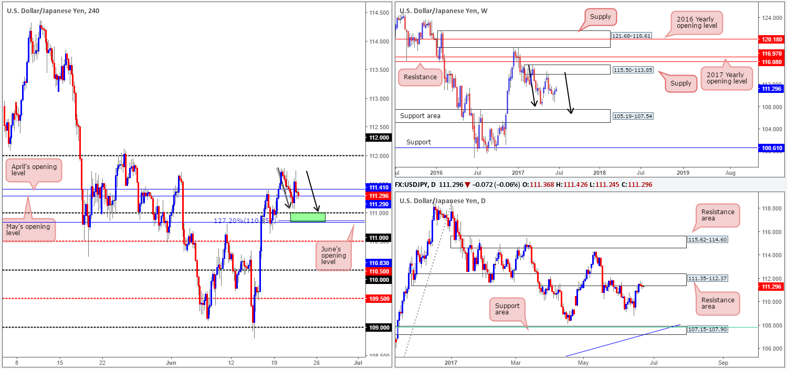Screen dimensions: 787x369
Task: Click the 105.19-107.54 support area label
Action: tap(632, 115)
